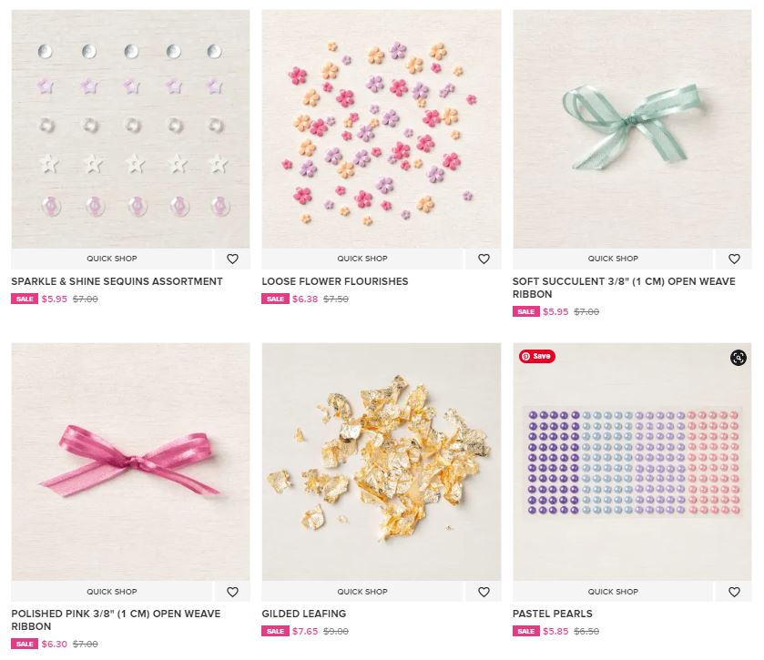Favorite Pastel Pearls using heart icon
Image resolution: width=764 pixels, height=660 pixels.
point(734,592)
